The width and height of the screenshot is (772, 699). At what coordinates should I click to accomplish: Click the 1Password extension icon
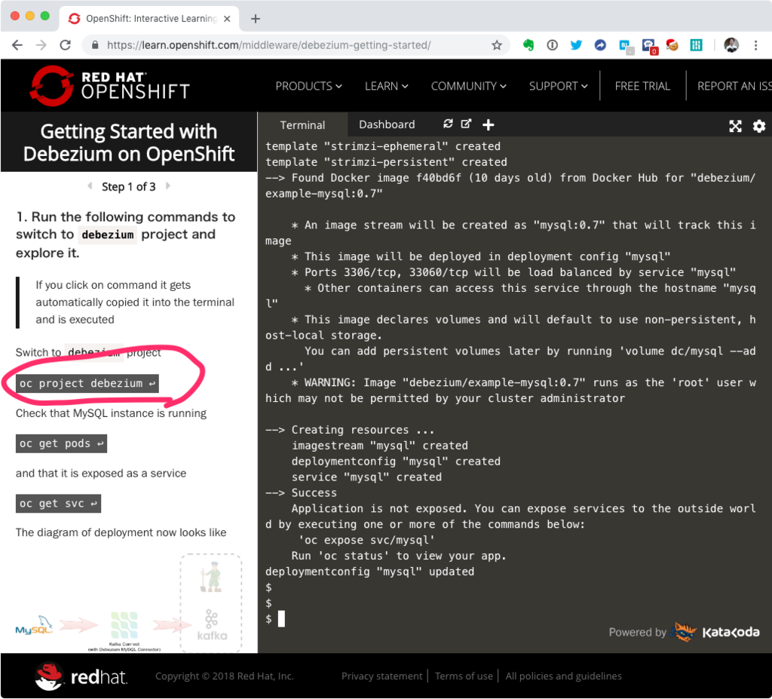coord(553,45)
